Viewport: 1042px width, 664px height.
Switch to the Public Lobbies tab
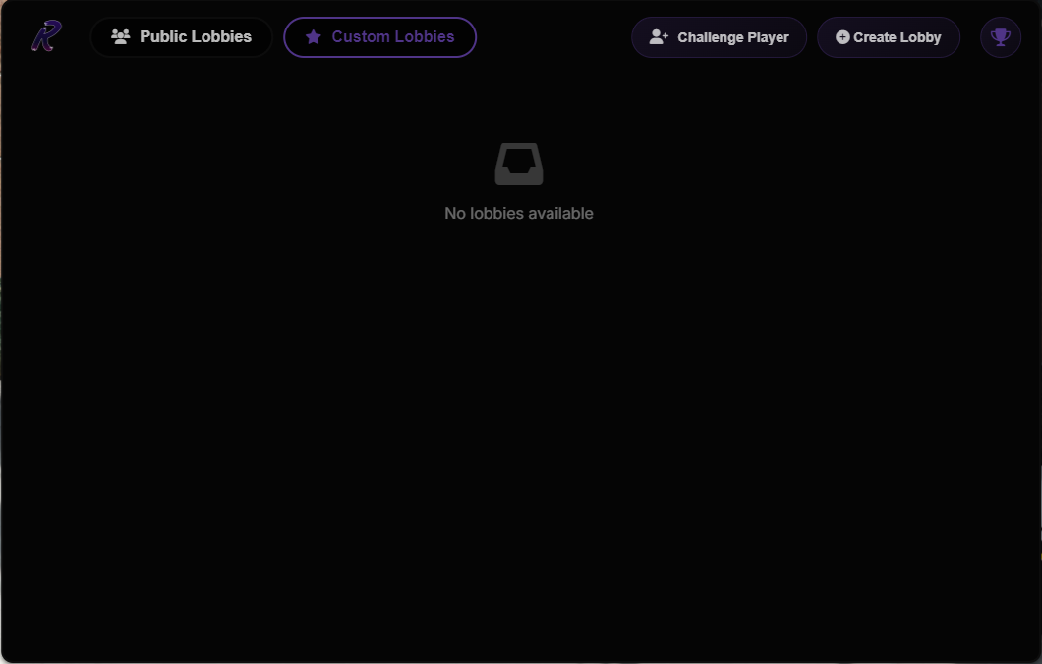pyautogui.click(x=182, y=37)
